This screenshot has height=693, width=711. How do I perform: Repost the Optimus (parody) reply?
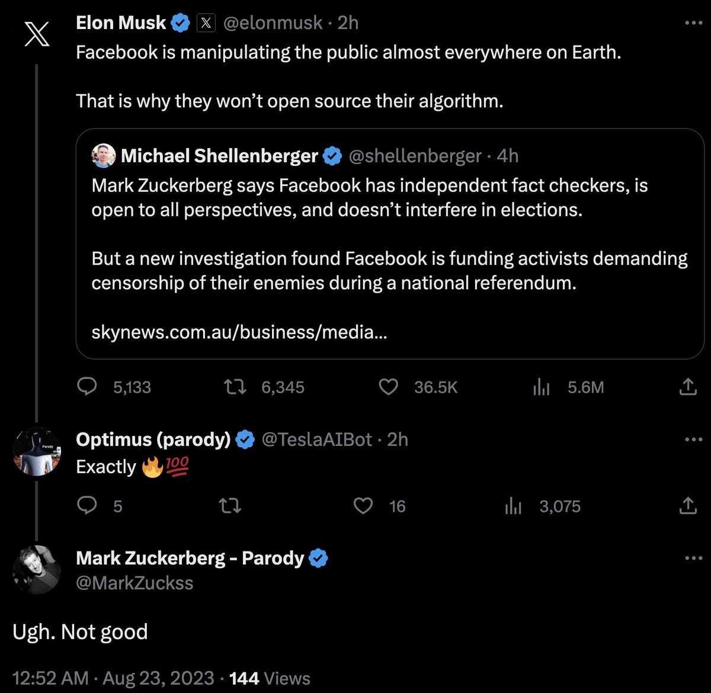(229, 506)
